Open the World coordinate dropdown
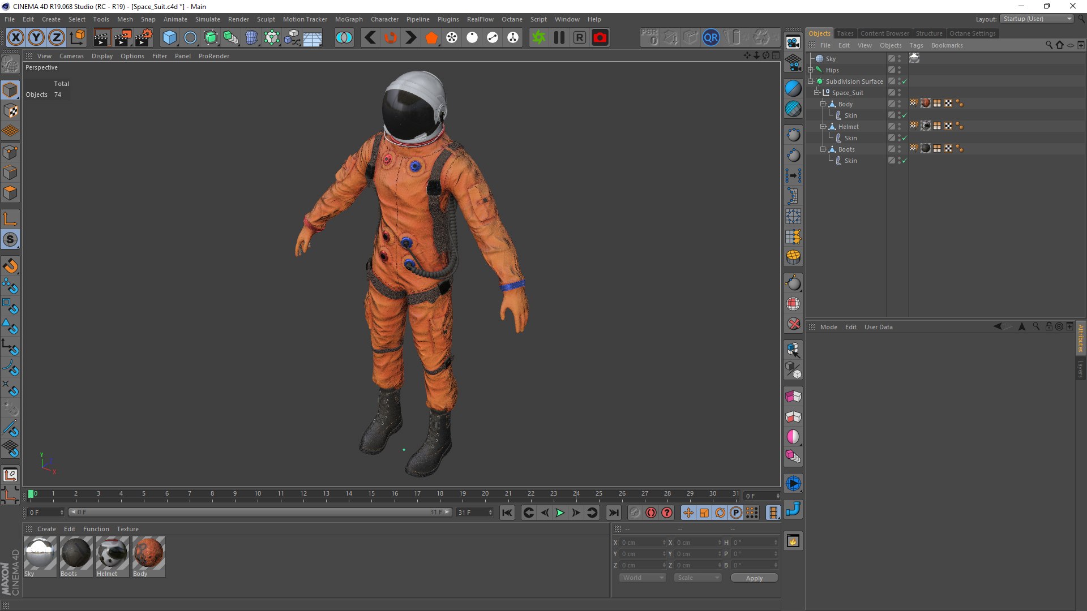This screenshot has width=1087, height=611. coord(643,578)
